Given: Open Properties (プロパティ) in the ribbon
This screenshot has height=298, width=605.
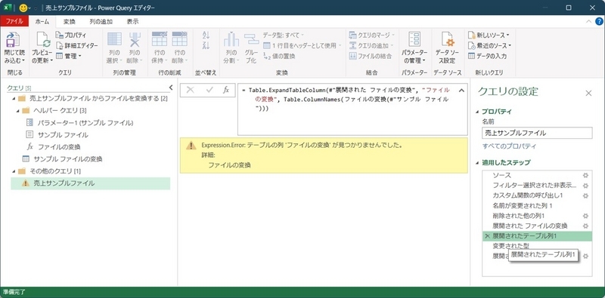Looking at the screenshot, I should click(x=71, y=35).
